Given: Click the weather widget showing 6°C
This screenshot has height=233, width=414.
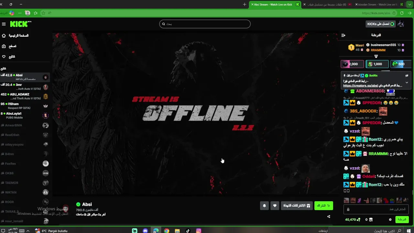Looking at the screenshot, I should 51,231.
